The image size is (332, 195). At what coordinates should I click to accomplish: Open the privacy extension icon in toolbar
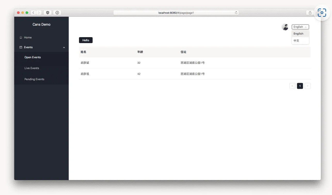[x=57, y=13]
